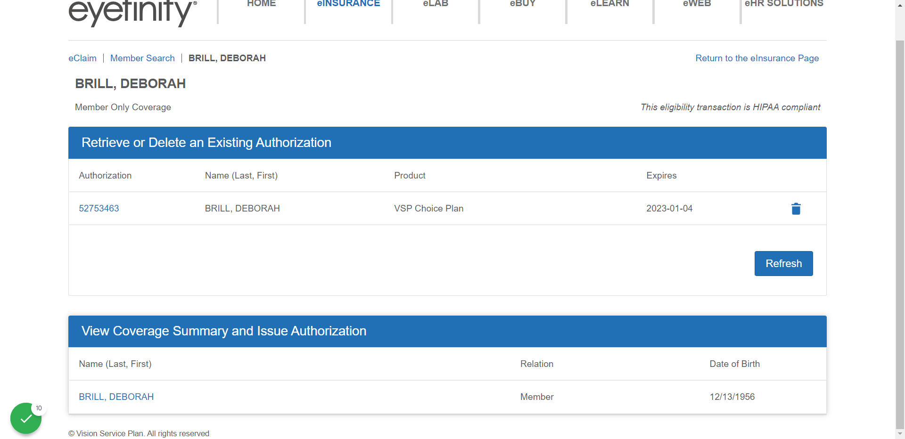Open the eINSURANCE tab
The width and height of the screenshot is (905, 439).
pos(348,4)
